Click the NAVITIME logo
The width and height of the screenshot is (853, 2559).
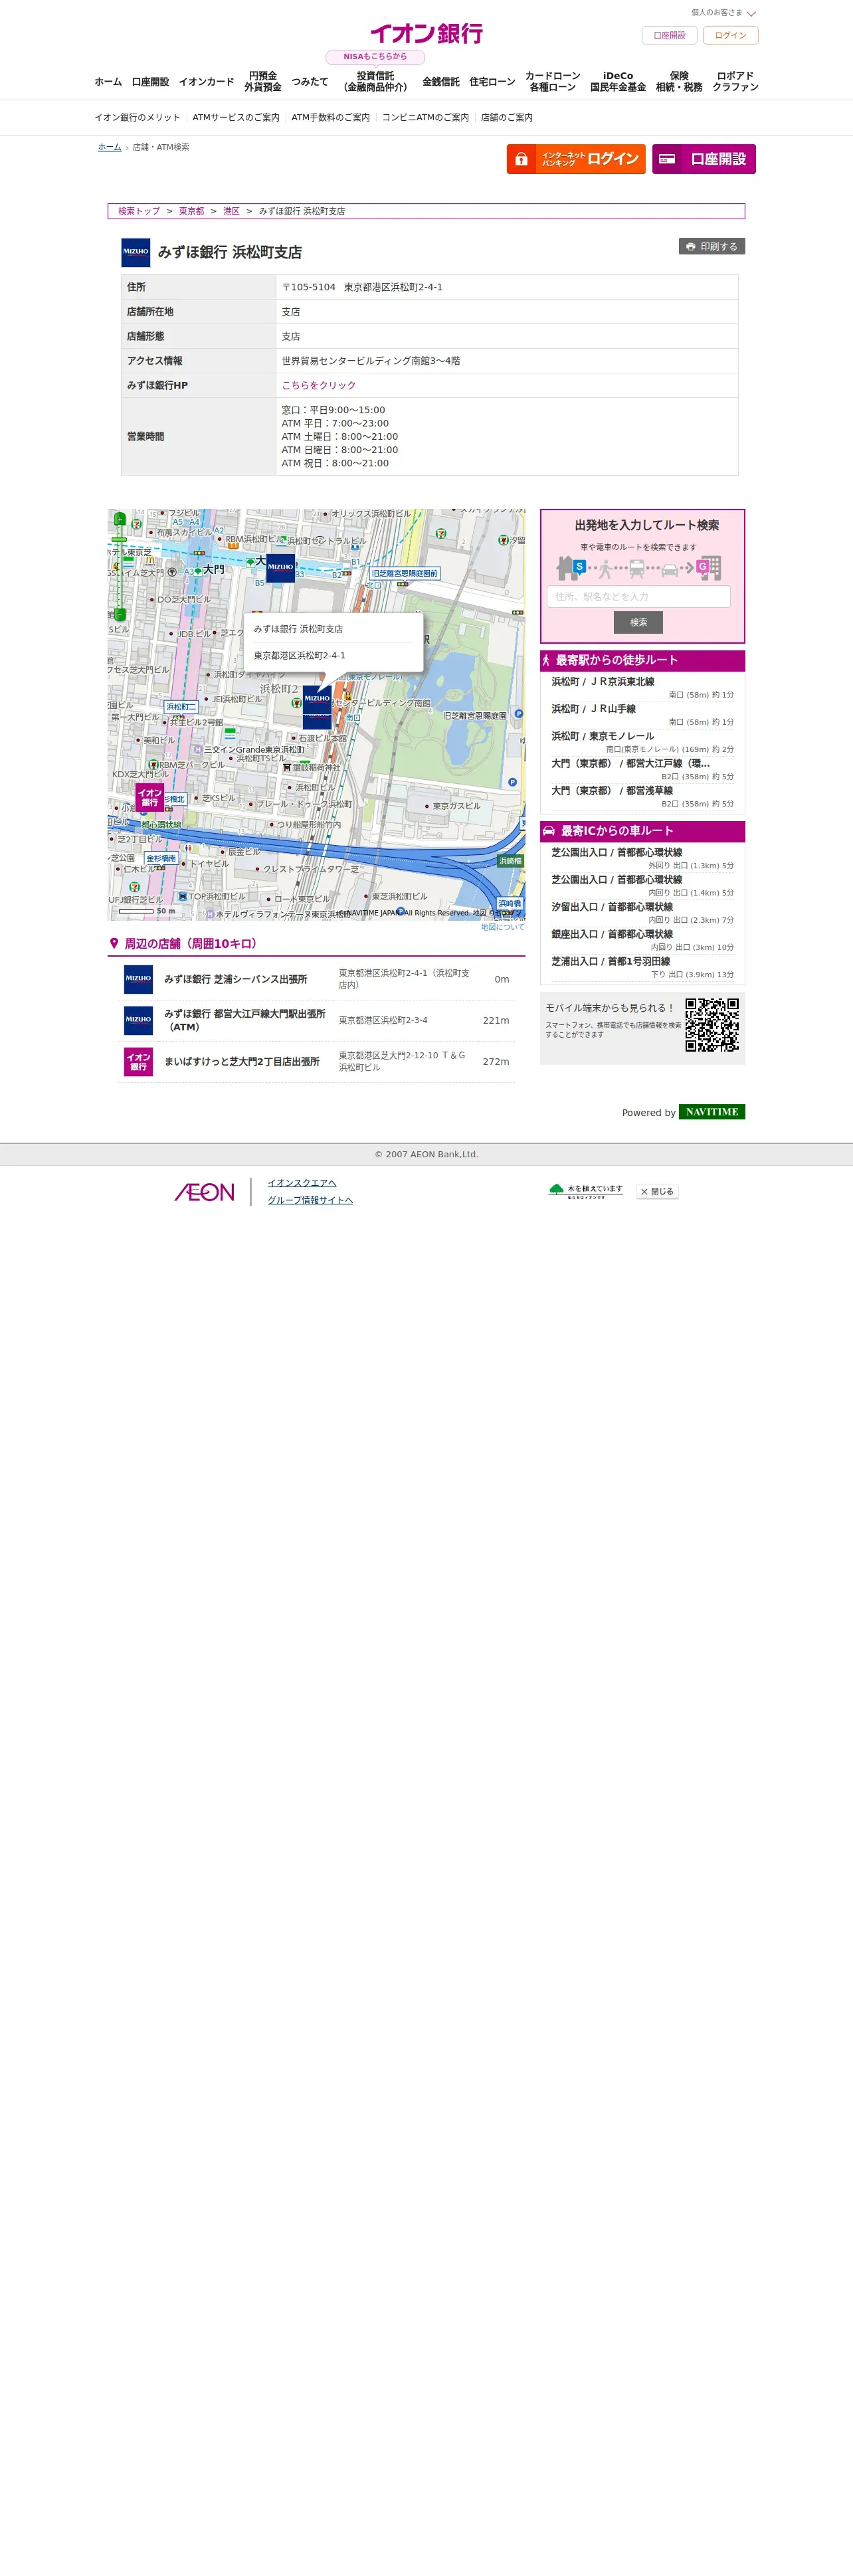pos(712,1111)
